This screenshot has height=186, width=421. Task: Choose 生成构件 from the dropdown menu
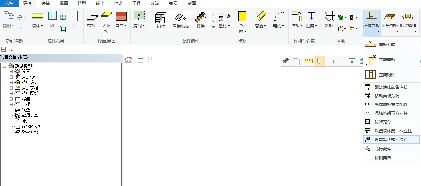click(x=391, y=74)
